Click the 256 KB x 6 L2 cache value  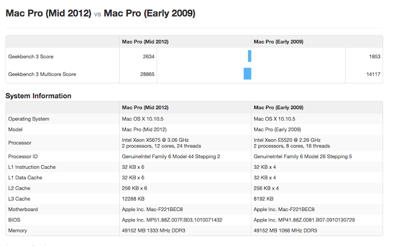pyautogui.click(x=134, y=188)
